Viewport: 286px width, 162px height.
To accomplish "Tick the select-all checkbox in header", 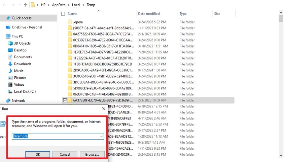I will (x=63, y=14).
